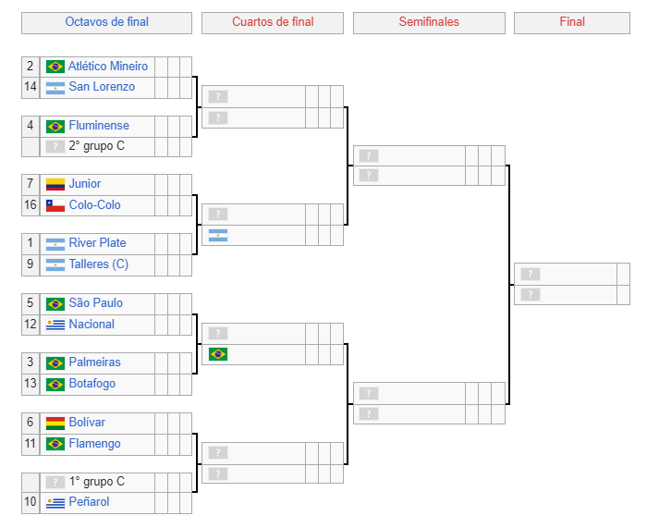647x516 pixels.
Task: Click the Brazil flag beside Botafogo
Action: point(55,385)
